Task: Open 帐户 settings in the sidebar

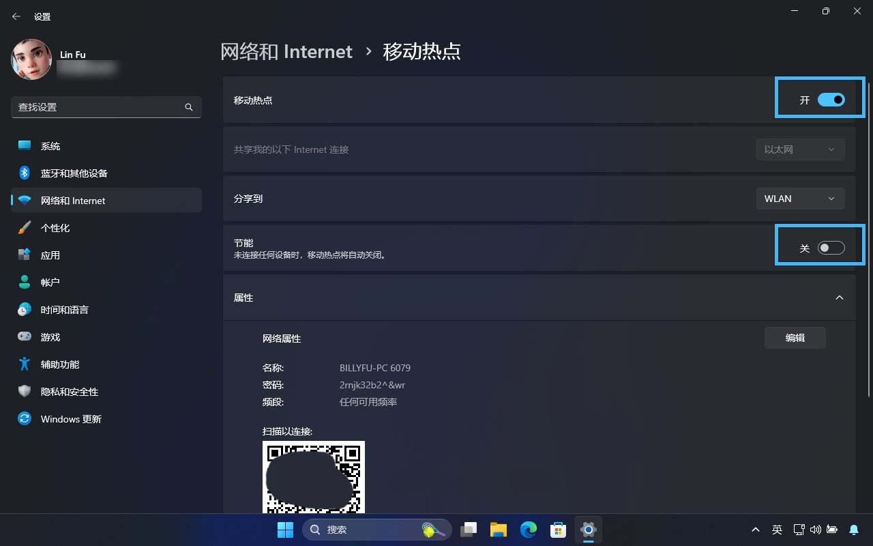Action: tap(50, 282)
